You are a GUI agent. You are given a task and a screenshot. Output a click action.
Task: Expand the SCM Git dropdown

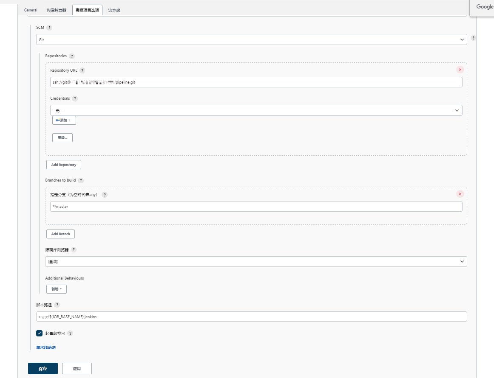click(x=251, y=39)
